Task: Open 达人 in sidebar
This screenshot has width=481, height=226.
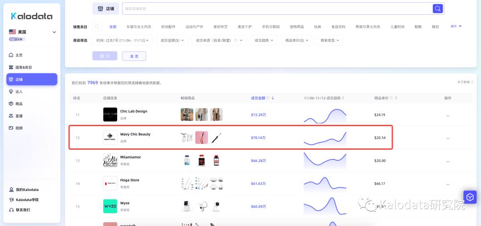Action: [x=32, y=91]
